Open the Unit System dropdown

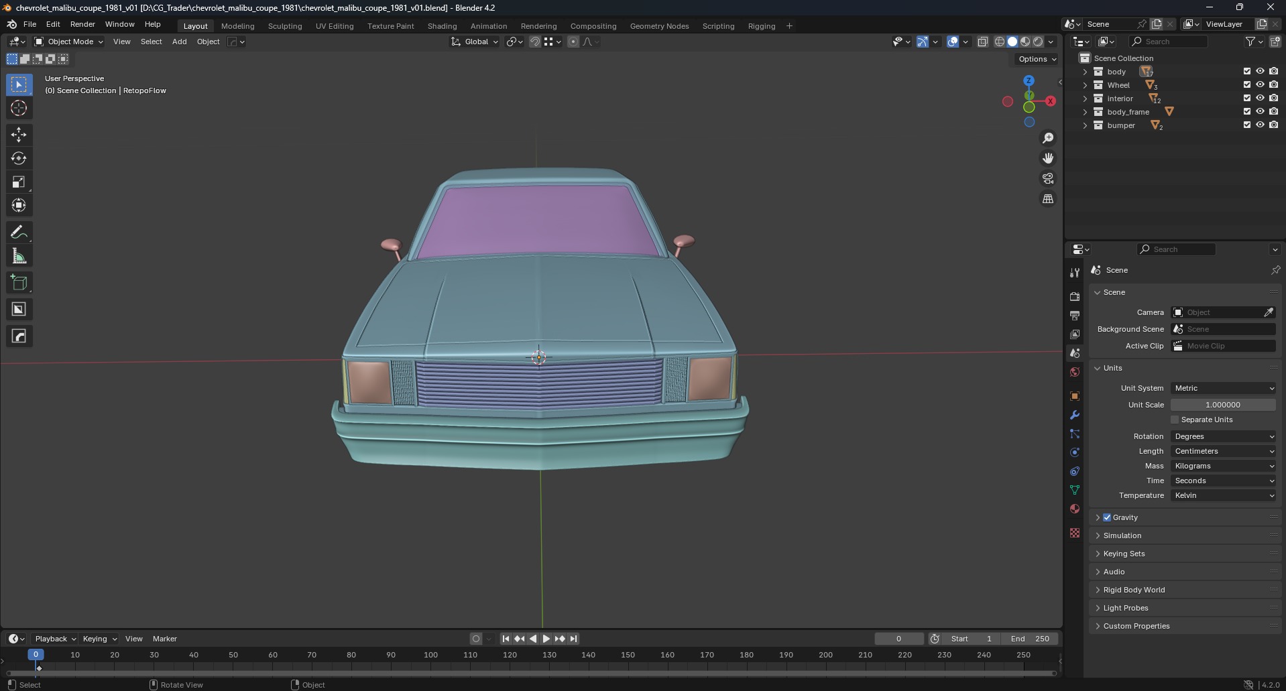pyautogui.click(x=1223, y=388)
